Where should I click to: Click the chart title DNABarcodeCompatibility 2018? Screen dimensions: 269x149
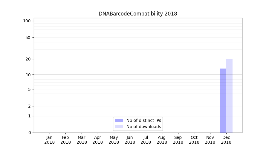pos(138,14)
